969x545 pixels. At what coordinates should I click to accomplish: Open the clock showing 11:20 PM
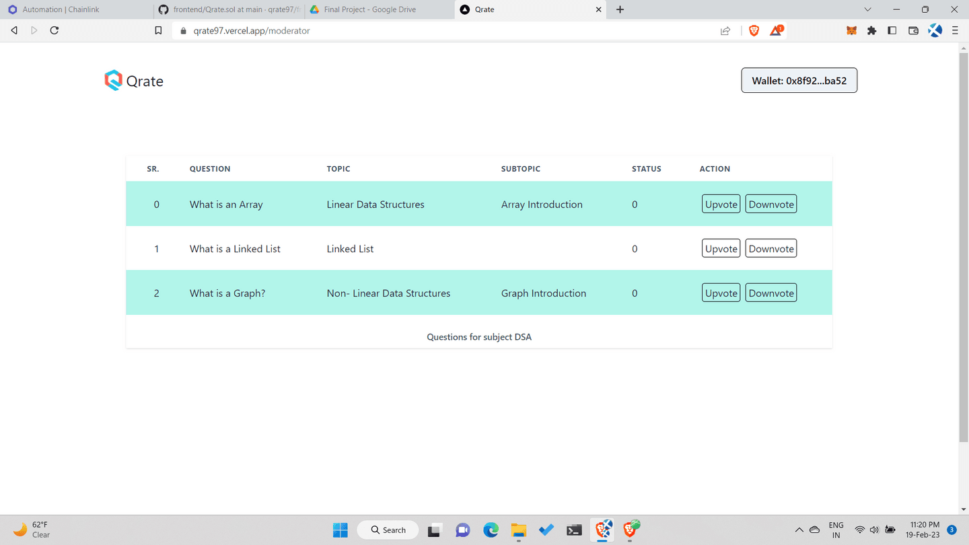pyautogui.click(x=924, y=530)
